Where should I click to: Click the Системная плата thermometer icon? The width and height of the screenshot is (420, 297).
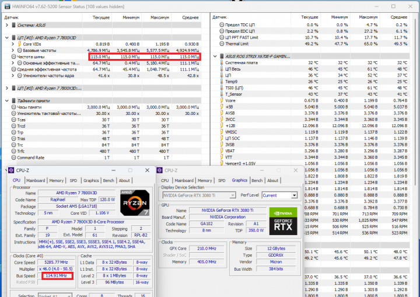point(222,62)
